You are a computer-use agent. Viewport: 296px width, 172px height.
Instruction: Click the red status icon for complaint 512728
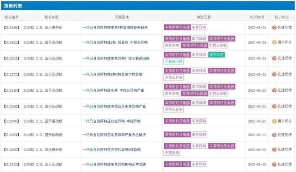274,165
